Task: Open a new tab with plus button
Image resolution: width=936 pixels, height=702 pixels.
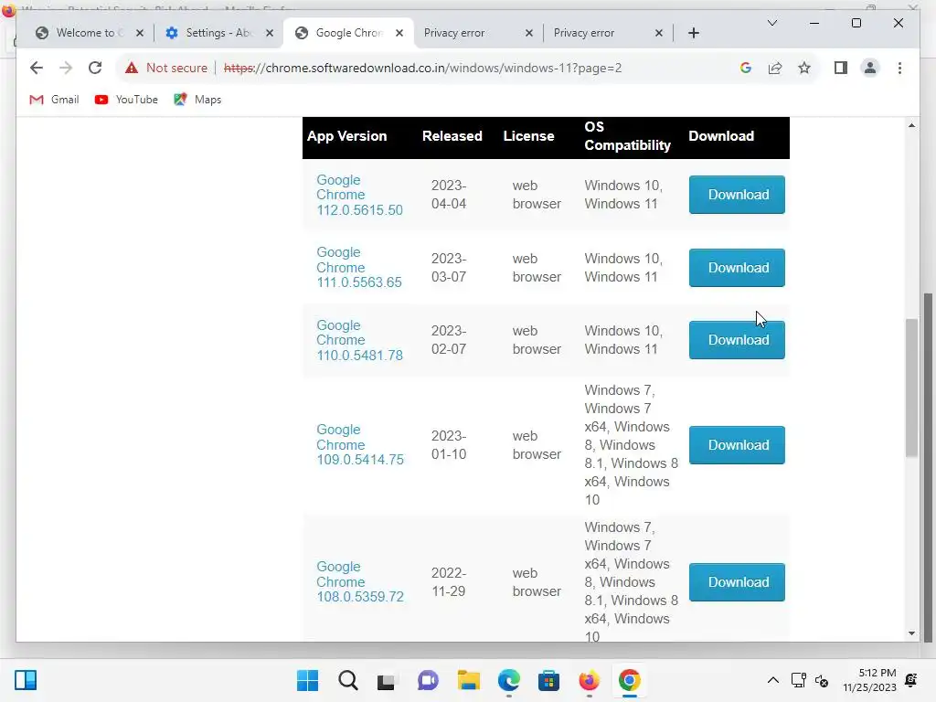Action: [x=694, y=33]
